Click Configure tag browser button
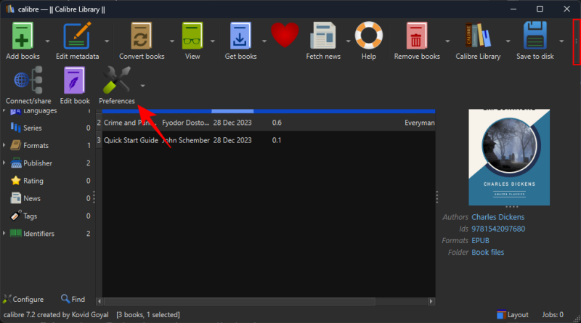The width and height of the screenshot is (581, 323). [x=23, y=299]
